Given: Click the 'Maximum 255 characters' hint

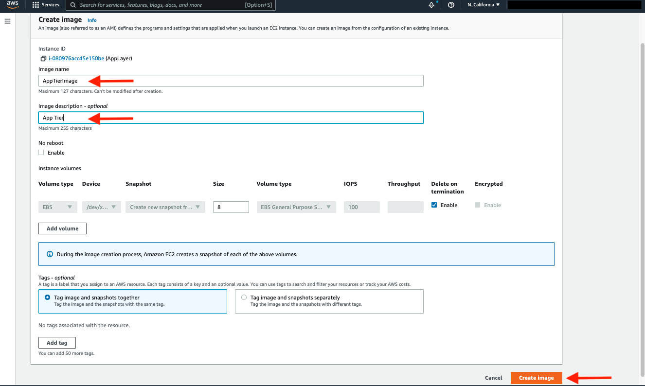Looking at the screenshot, I should (x=65, y=128).
